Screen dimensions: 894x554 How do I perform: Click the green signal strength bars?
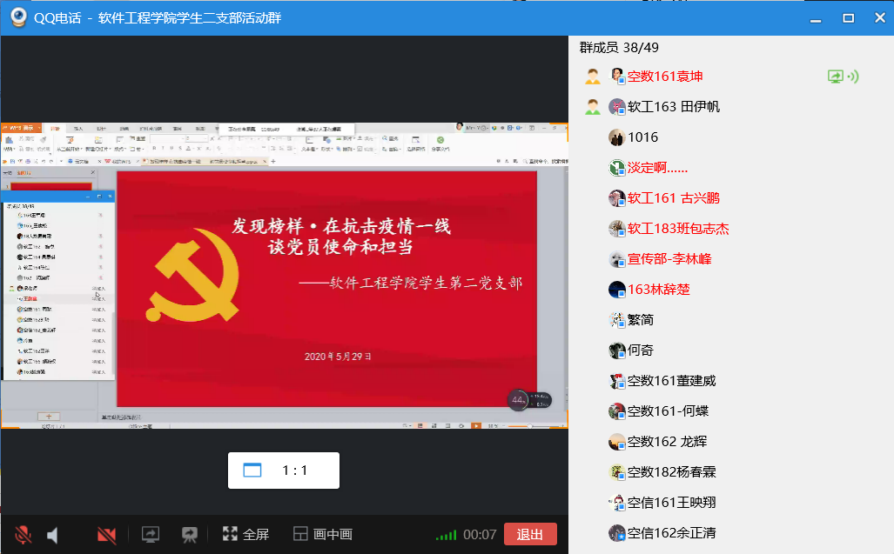coord(446,534)
